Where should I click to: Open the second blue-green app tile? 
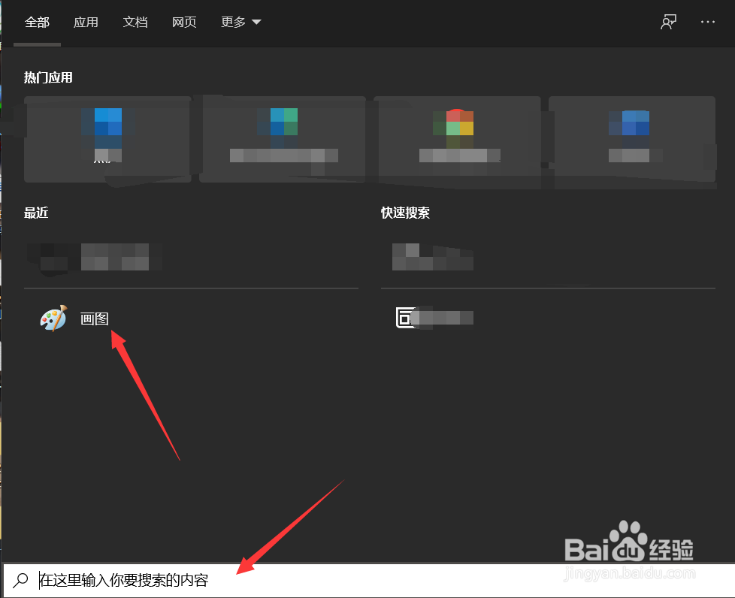283,140
